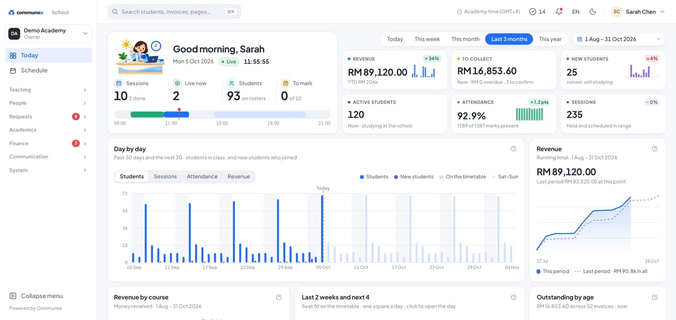The width and height of the screenshot is (676, 320).
Task: Click the To mark clipboard icon
Action: (x=285, y=83)
